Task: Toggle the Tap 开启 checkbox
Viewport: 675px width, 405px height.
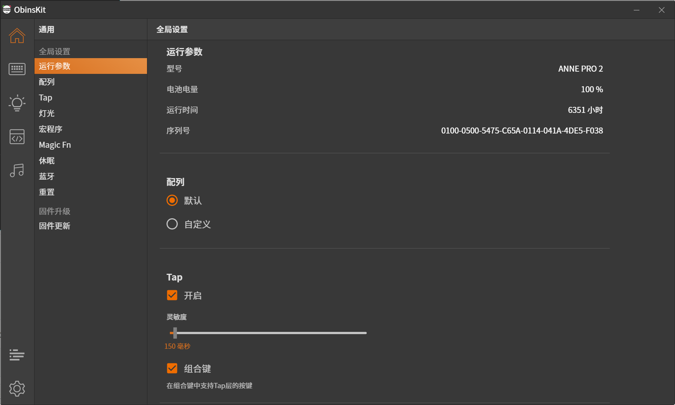Action: tap(172, 295)
